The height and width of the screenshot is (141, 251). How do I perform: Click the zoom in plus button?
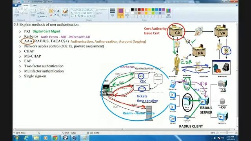point(236,133)
